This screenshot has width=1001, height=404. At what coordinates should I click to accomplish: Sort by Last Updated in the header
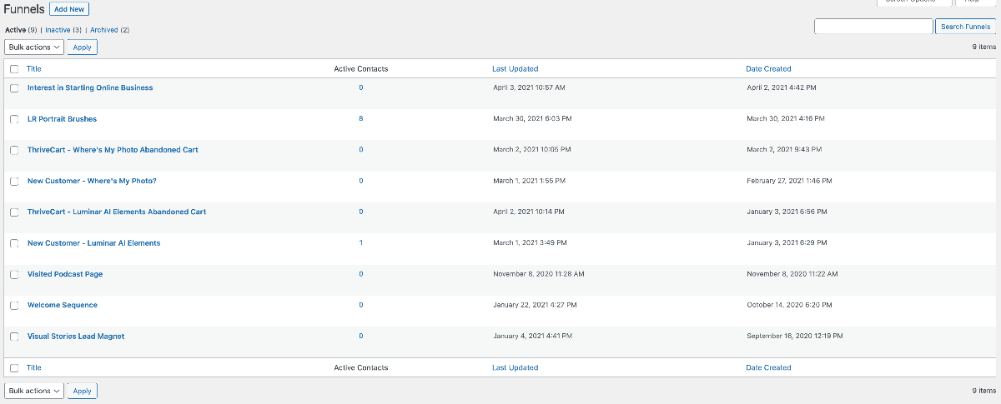516,69
